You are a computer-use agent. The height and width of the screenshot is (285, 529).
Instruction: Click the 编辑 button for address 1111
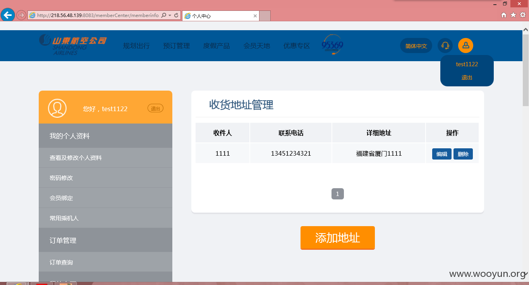[442, 154]
